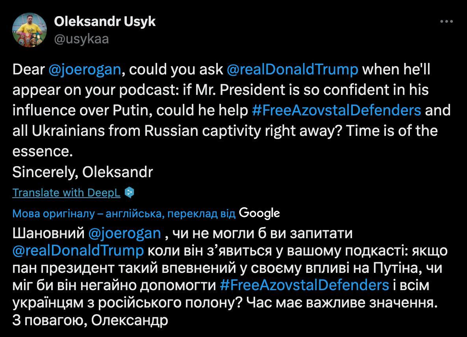Open the @usykaa handle link

point(81,39)
